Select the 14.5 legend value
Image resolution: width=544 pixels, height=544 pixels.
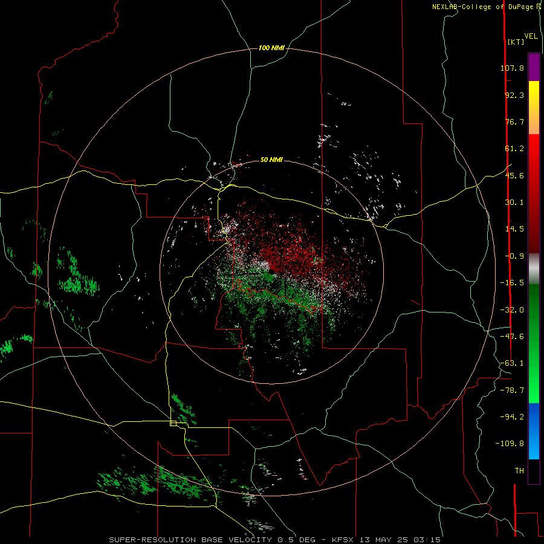pos(514,229)
